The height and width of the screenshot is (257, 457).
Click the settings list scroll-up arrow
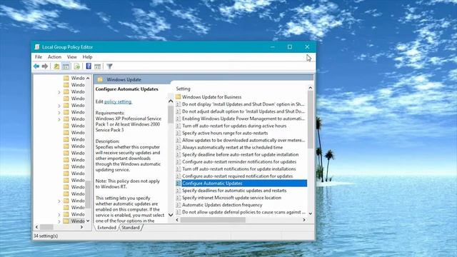coord(311,88)
